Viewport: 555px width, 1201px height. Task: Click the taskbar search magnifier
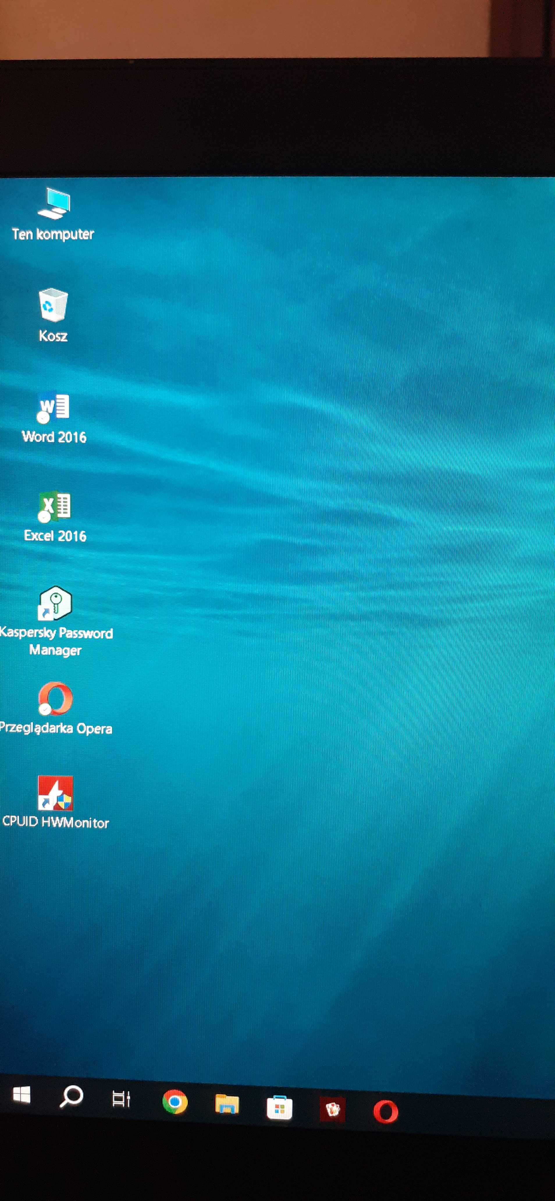[x=71, y=1097]
